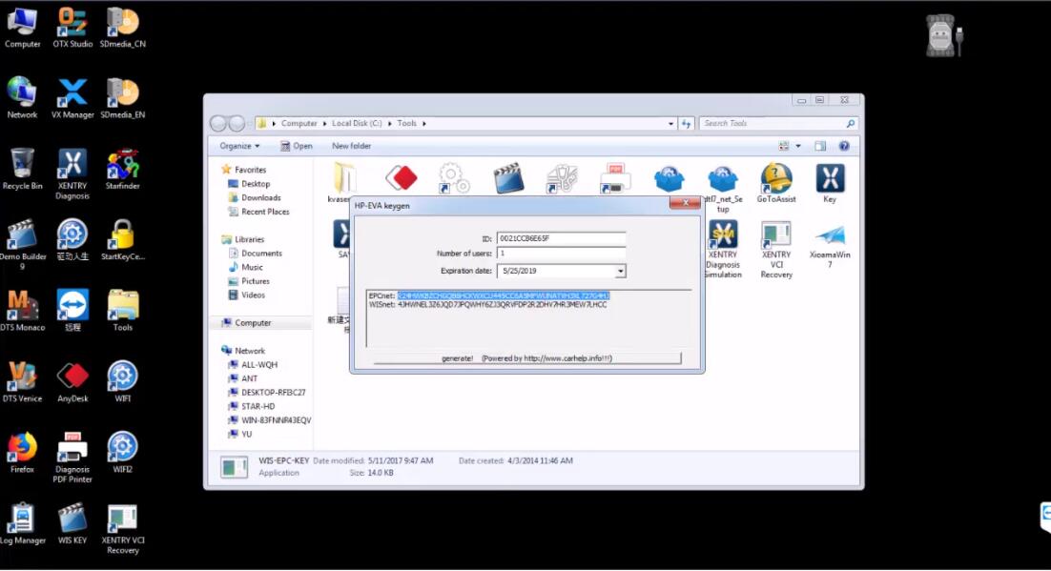Screen dimensions: 1051x571
Task: Click the WISnet key text line
Action: [488, 305]
